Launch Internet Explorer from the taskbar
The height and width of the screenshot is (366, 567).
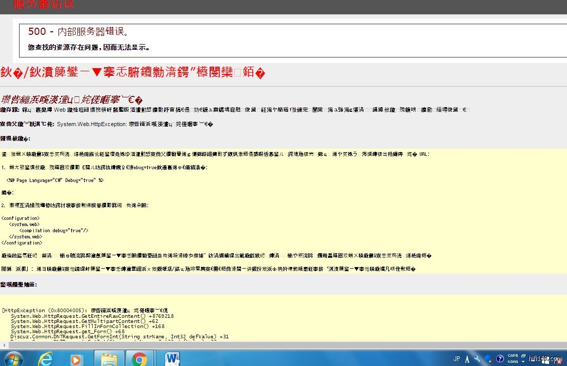(x=46, y=358)
